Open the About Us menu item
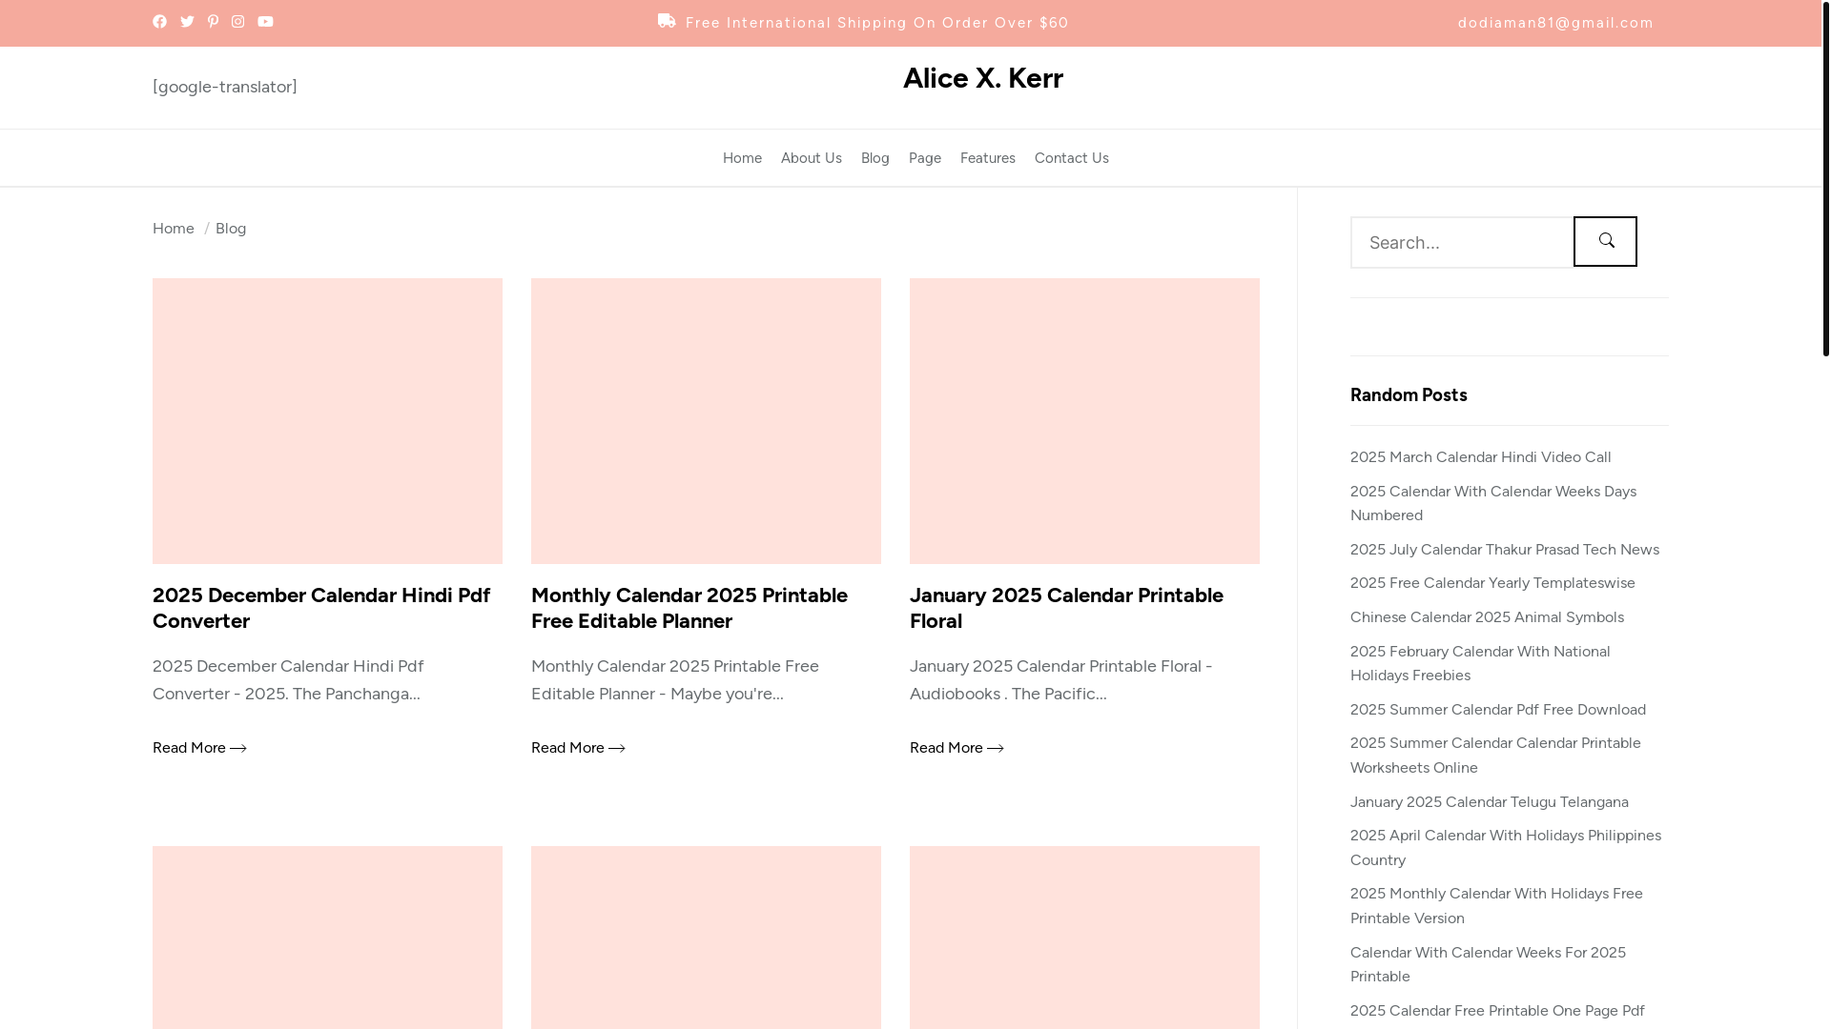This screenshot has width=1831, height=1029. click(x=812, y=158)
